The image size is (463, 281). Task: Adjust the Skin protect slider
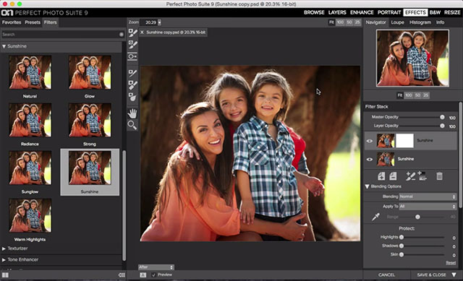point(402,254)
